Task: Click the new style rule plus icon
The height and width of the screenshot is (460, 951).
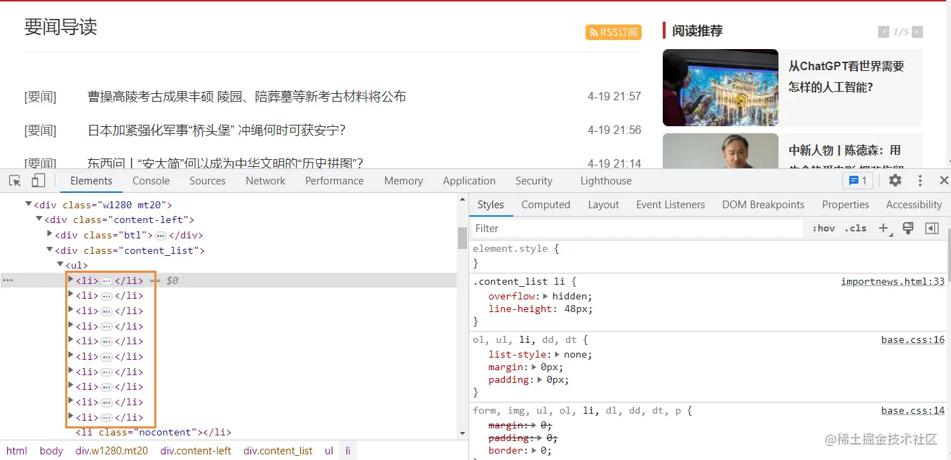Action: (x=884, y=228)
